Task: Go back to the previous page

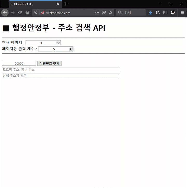Action: tap(5, 12)
